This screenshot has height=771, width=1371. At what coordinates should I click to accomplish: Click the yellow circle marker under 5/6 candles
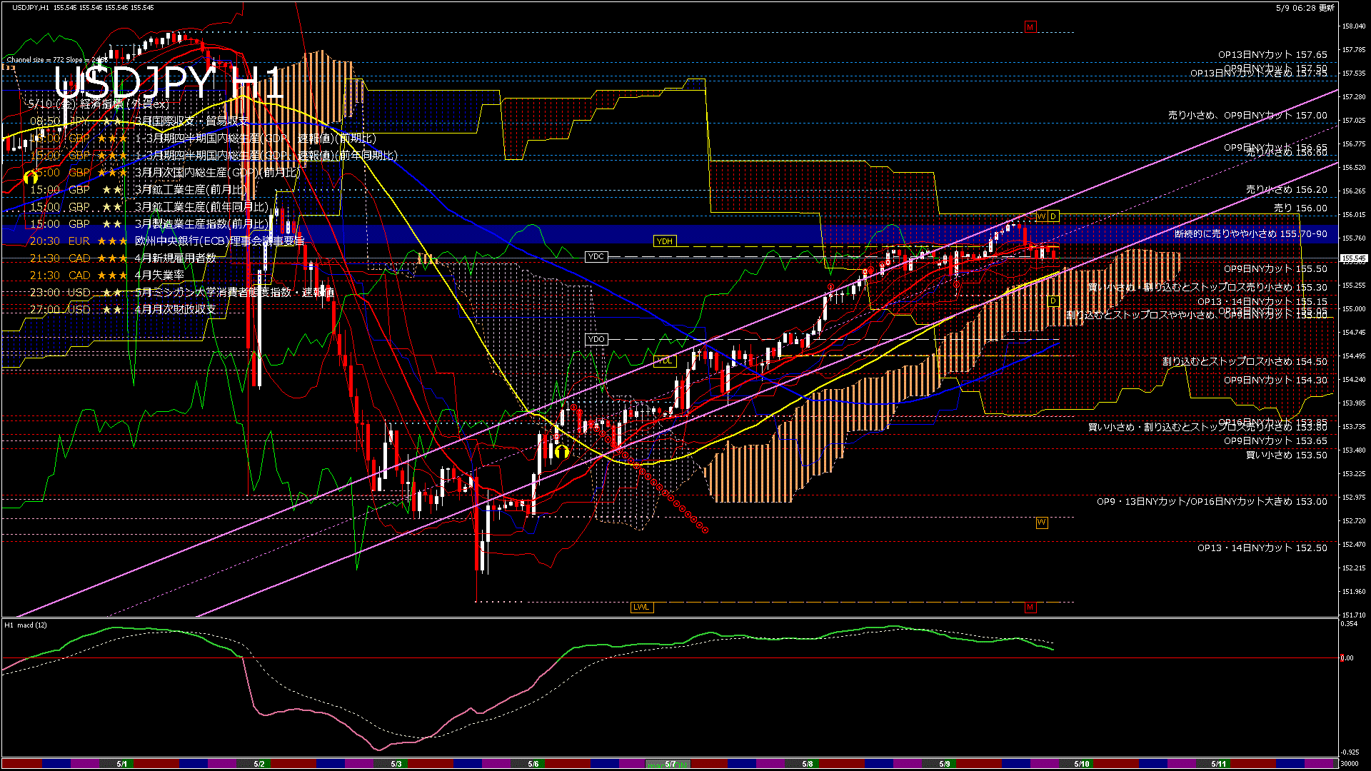(x=562, y=451)
